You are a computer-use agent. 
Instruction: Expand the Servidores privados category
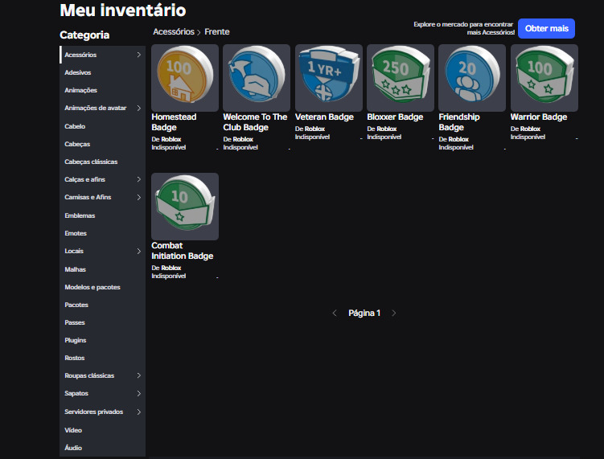pyautogui.click(x=139, y=412)
